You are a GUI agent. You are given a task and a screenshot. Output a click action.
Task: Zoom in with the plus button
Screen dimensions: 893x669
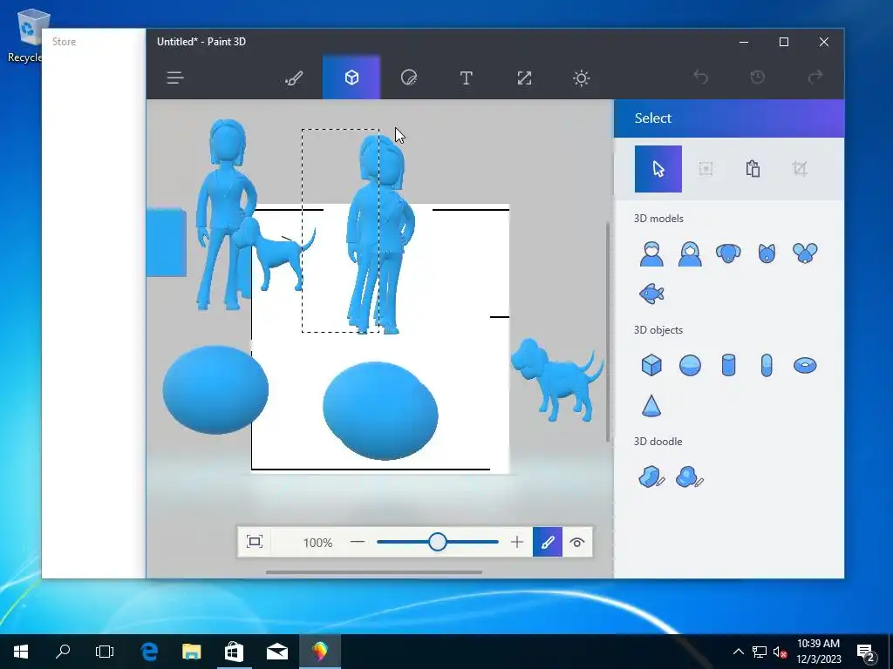(516, 542)
